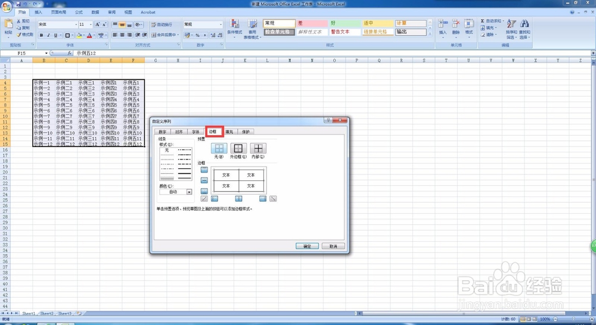Toggle bold formatting in ribbon
Image resolution: width=596 pixels, height=325 pixels.
(x=42, y=35)
